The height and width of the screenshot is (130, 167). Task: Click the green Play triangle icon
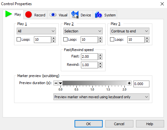pyautogui.click(x=9, y=14)
